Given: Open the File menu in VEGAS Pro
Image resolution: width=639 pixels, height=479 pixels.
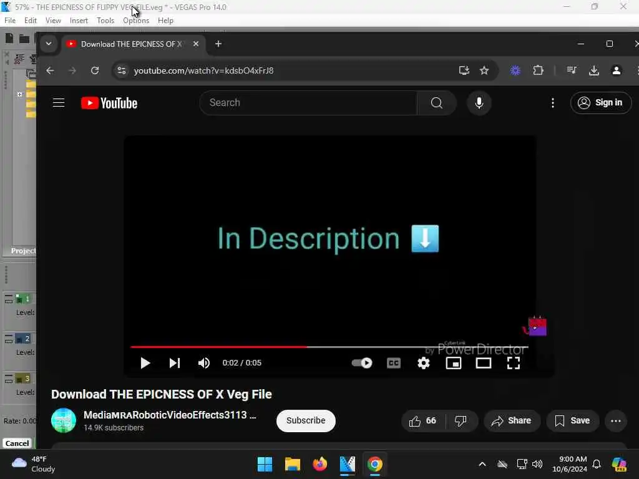Looking at the screenshot, I should point(10,21).
